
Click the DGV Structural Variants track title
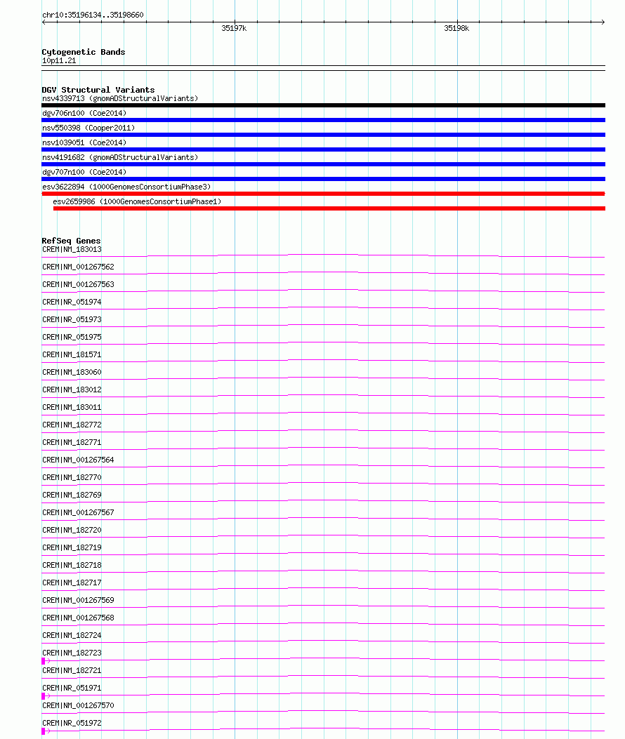pyautogui.click(x=98, y=90)
